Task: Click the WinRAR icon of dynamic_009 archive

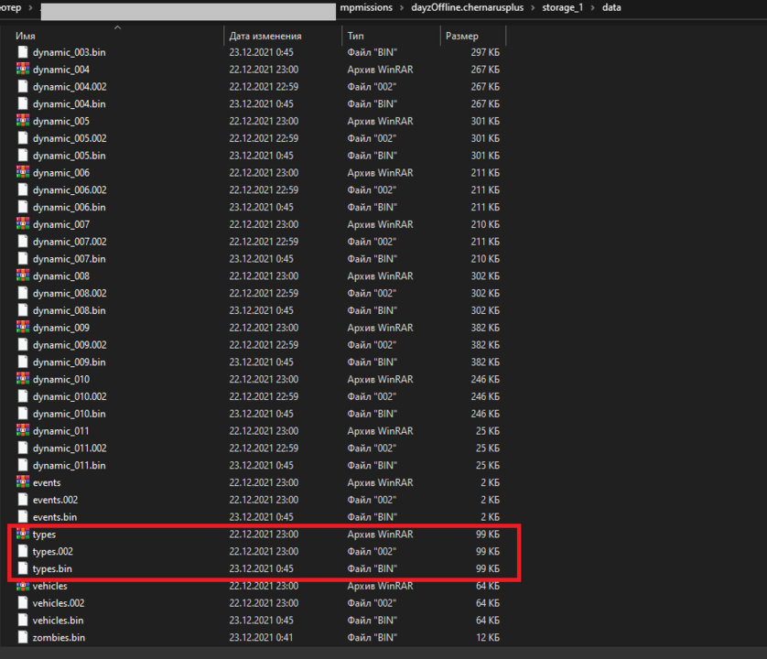Action: (x=23, y=327)
